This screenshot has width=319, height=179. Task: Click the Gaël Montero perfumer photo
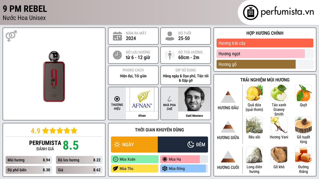194,99
